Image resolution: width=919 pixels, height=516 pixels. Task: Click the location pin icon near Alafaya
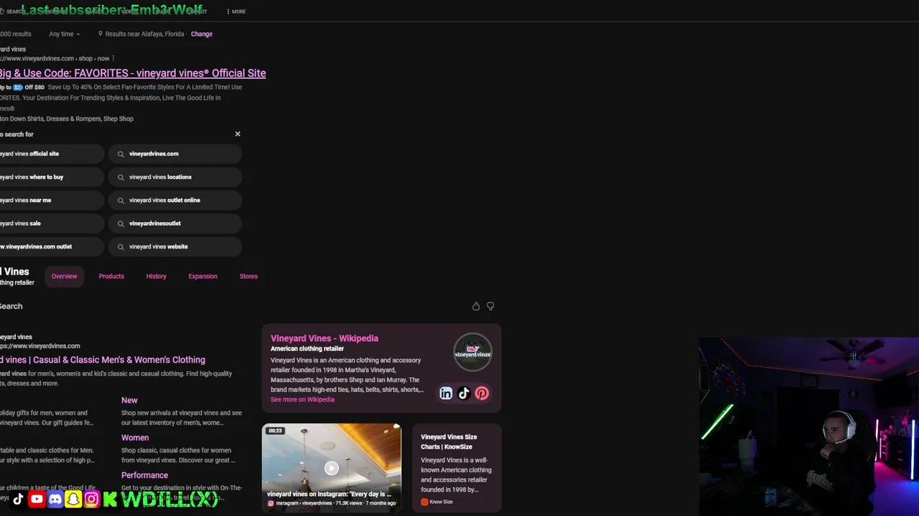coord(101,34)
